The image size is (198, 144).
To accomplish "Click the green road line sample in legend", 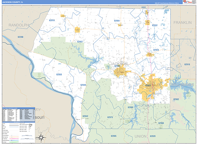I will coord(14,142).
